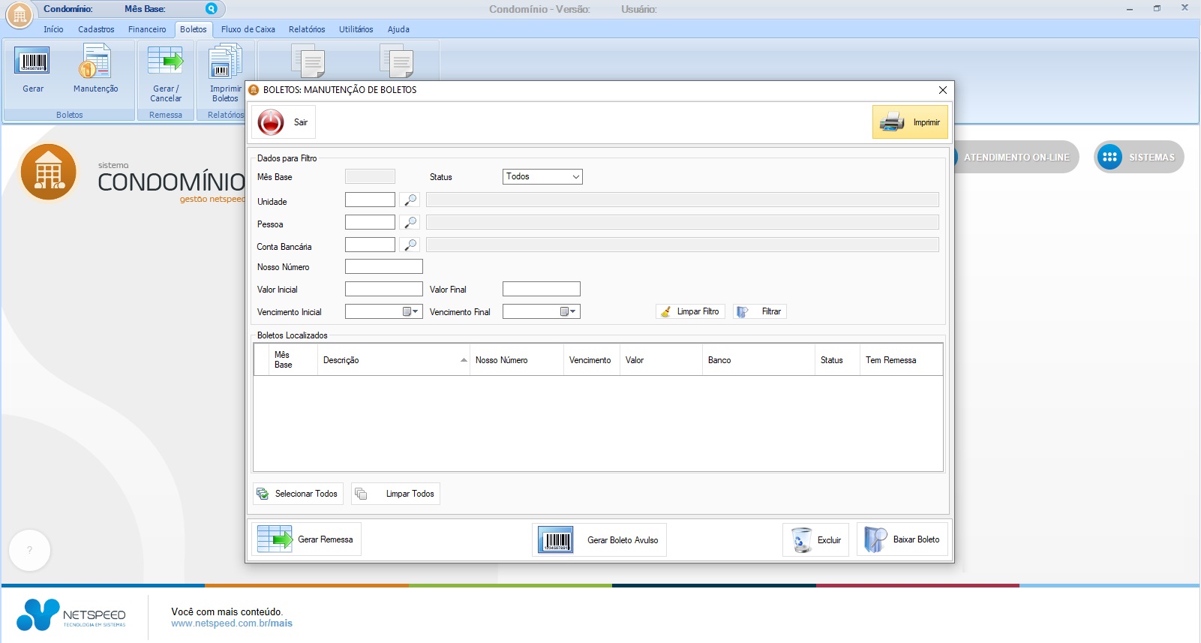Open the Pessoa lookup magnifier

410,223
